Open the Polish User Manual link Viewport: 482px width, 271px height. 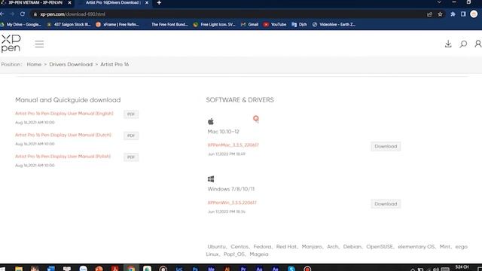[63, 157]
